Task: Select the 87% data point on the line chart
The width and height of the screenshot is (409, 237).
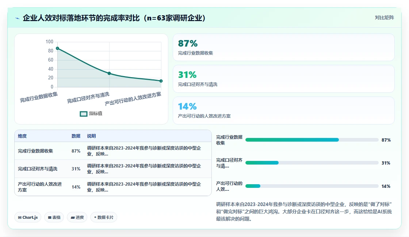Action: tap(58, 48)
